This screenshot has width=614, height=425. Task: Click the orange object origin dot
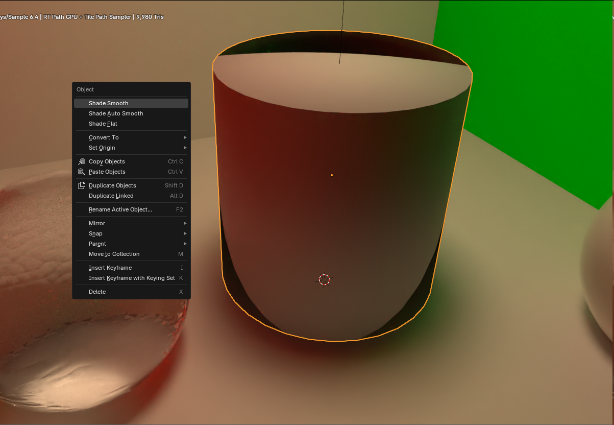click(332, 175)
